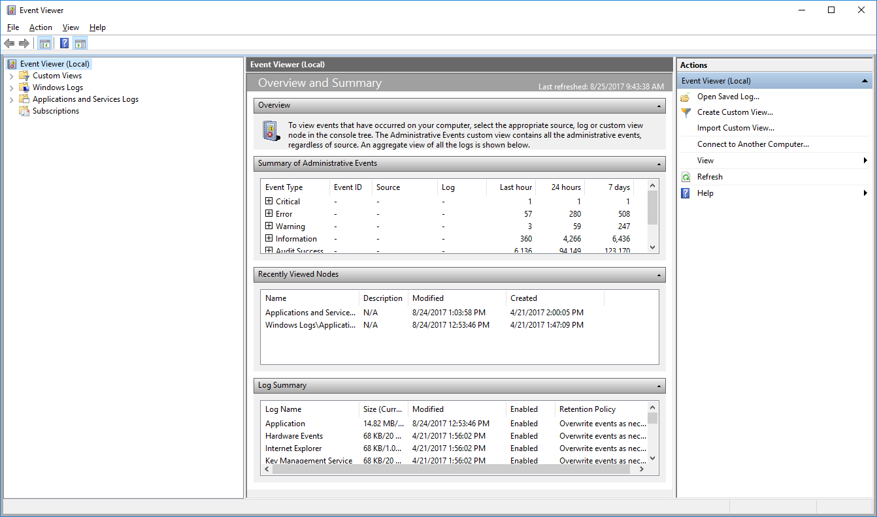Image resolution: width=877 pixels, height=517 pixels.
Task: Click the Log Summary horizontal scrollbar
Action: [x=451, y=469]
